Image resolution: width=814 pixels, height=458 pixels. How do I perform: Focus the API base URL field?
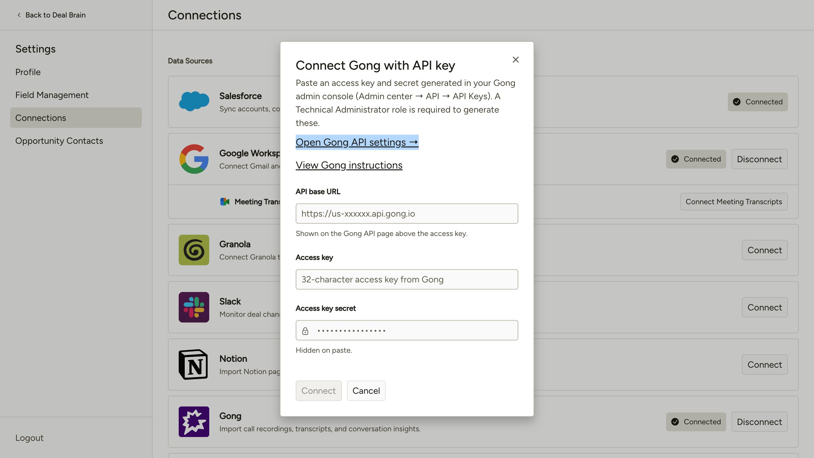(407, 213)
